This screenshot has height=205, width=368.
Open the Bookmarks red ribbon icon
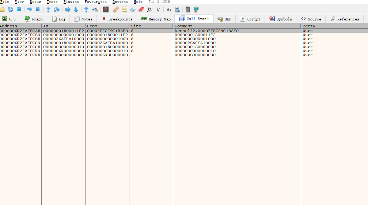point(141,9)
